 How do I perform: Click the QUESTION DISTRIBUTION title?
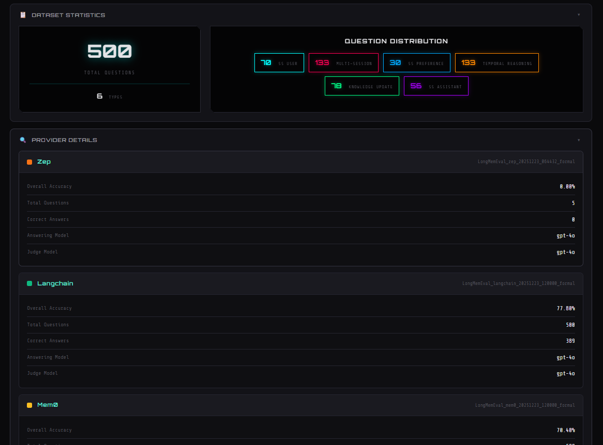[x=396, y=41]
